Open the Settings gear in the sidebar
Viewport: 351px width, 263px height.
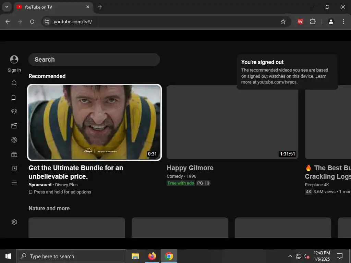[14, 222]
